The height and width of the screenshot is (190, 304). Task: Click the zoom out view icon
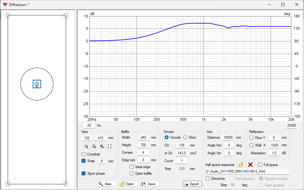tap(86, 146)
